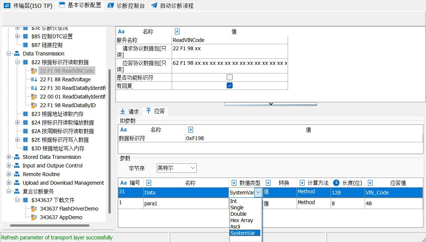Click the $87 链接控制 chip icon

(25, 45)
